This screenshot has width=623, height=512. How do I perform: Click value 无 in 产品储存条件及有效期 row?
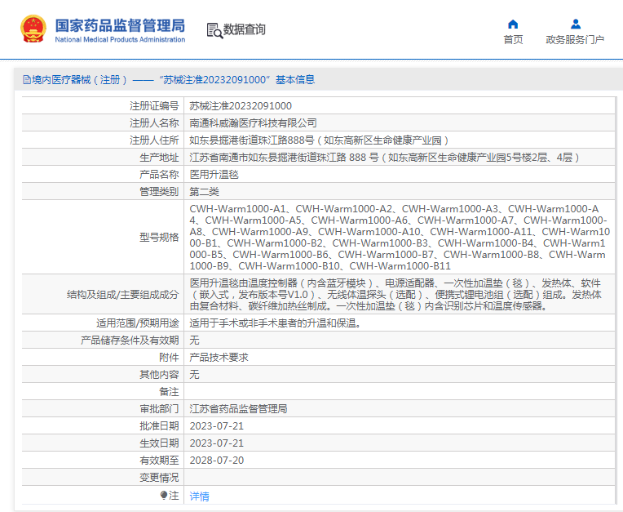click(194, 341)
